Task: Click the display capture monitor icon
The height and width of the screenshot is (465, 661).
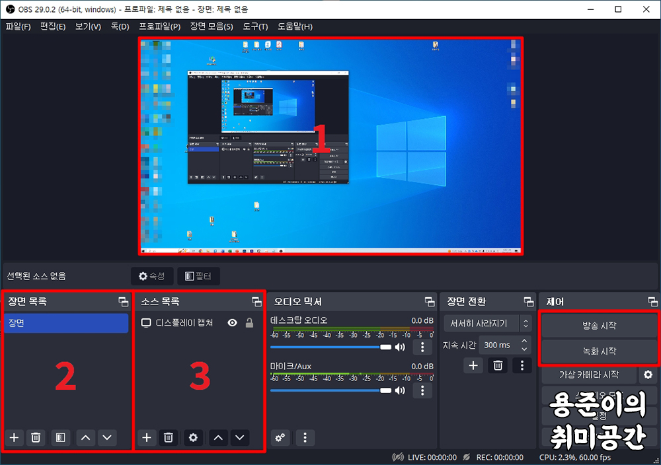Action: pos(146,323)
